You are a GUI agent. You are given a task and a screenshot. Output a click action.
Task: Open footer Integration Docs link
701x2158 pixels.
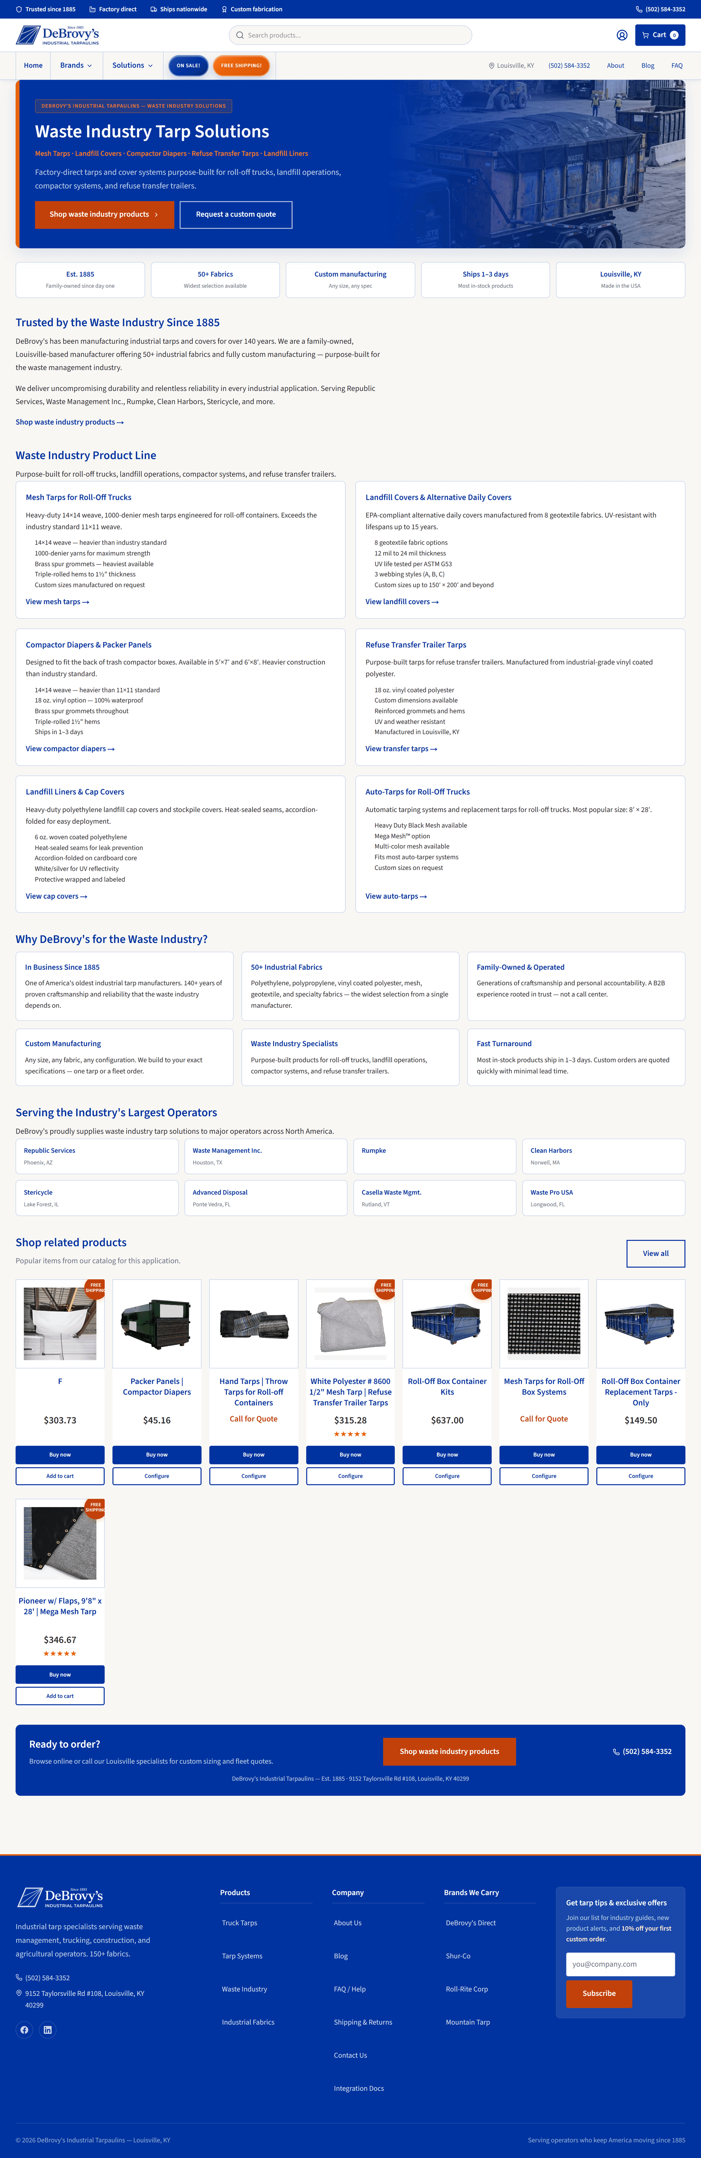[x=359, y=2089]
